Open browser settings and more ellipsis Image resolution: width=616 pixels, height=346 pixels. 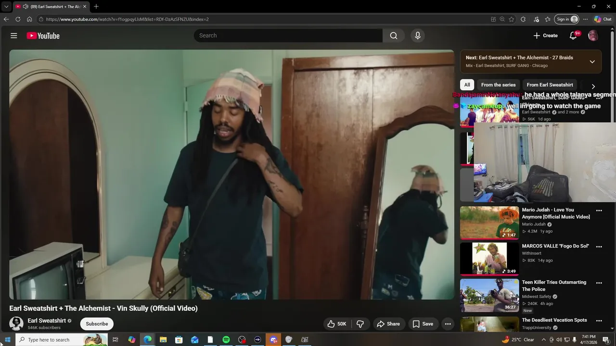pos(585,19)
